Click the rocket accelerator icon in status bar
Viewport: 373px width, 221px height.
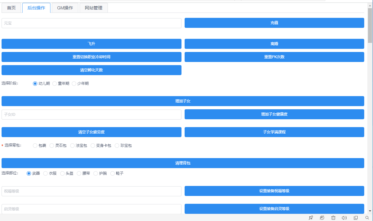point(311,218)
